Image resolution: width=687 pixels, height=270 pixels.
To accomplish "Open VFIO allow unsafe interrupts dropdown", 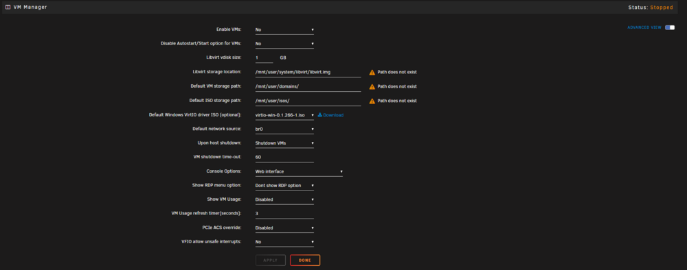I will (284, 242).
